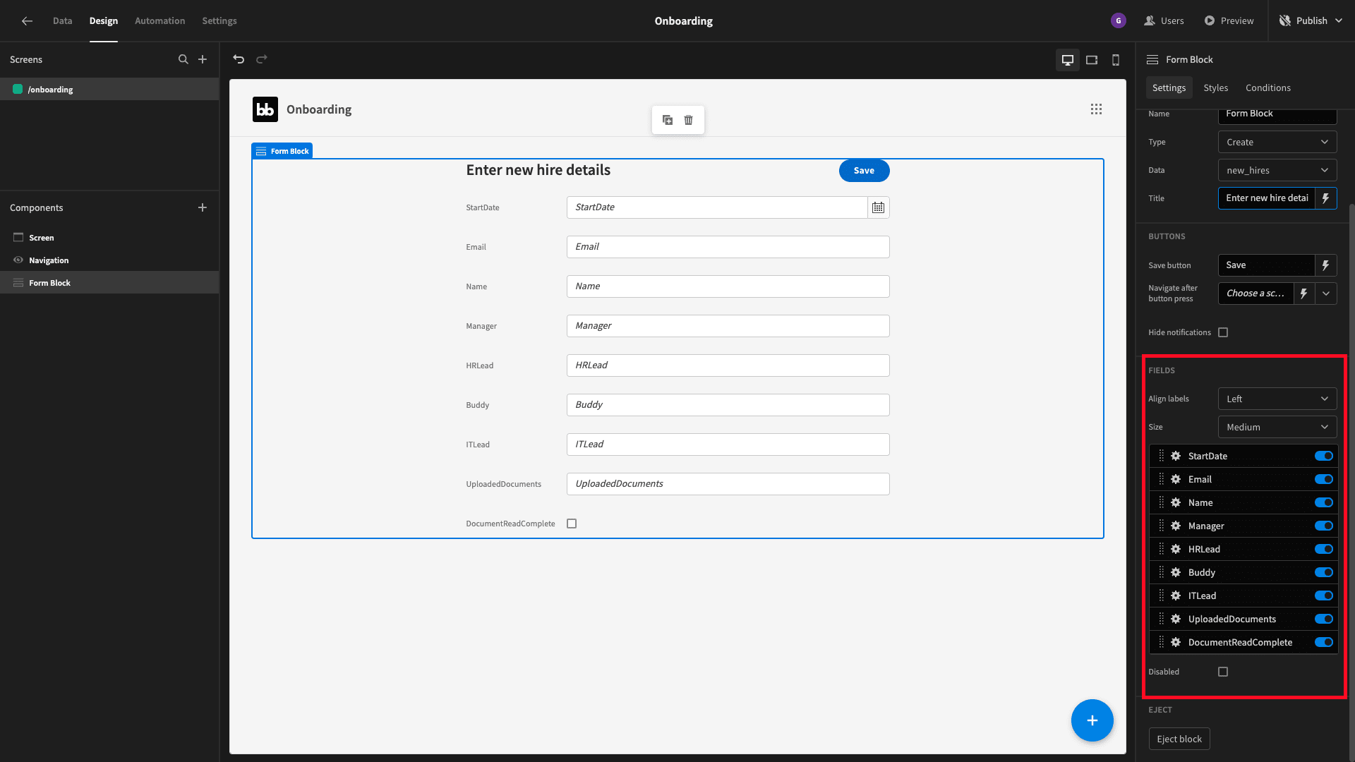The height and width of the screenshot is (762, 1355).
Task: Duplicate the form block icon
Action: coord(668,120)
